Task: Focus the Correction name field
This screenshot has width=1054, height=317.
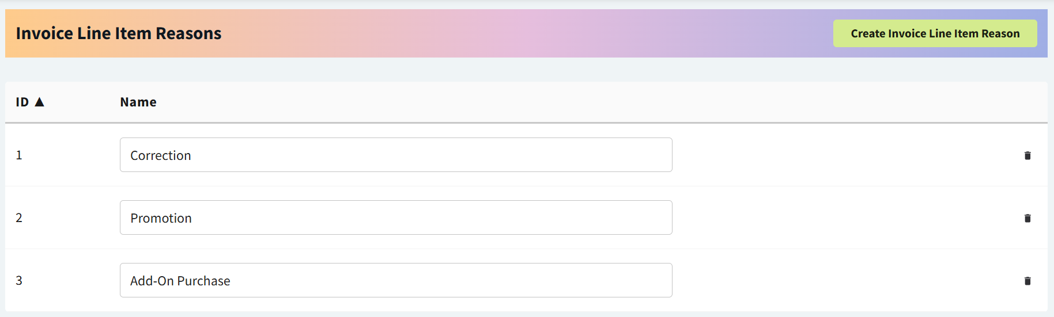Action: click(x=395, y=155)
